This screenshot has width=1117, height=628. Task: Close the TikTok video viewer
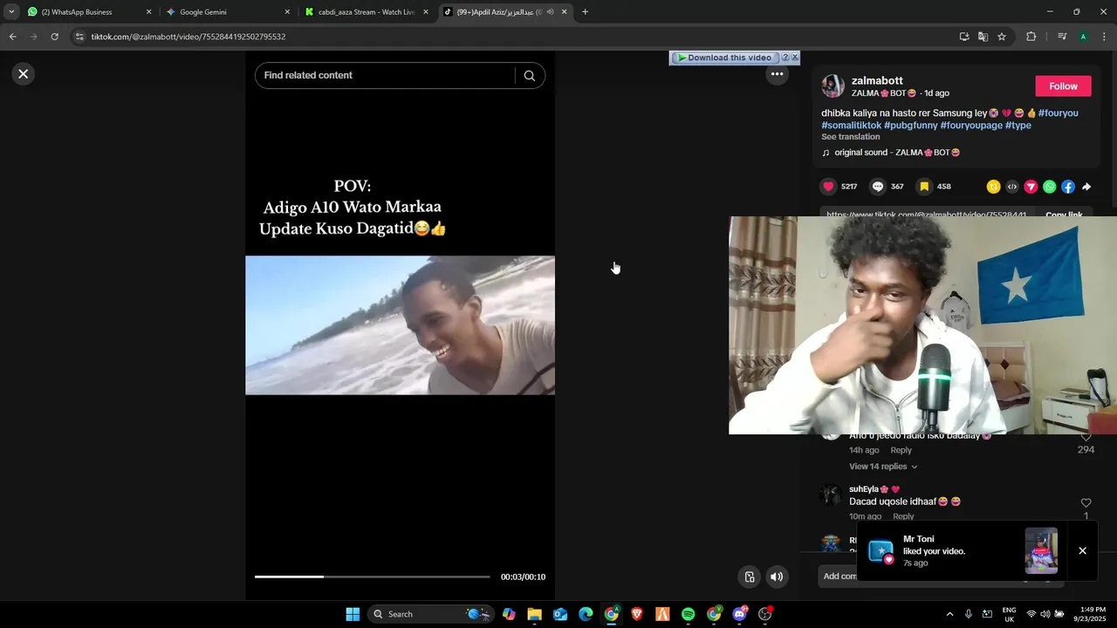[x=24, y=74]
